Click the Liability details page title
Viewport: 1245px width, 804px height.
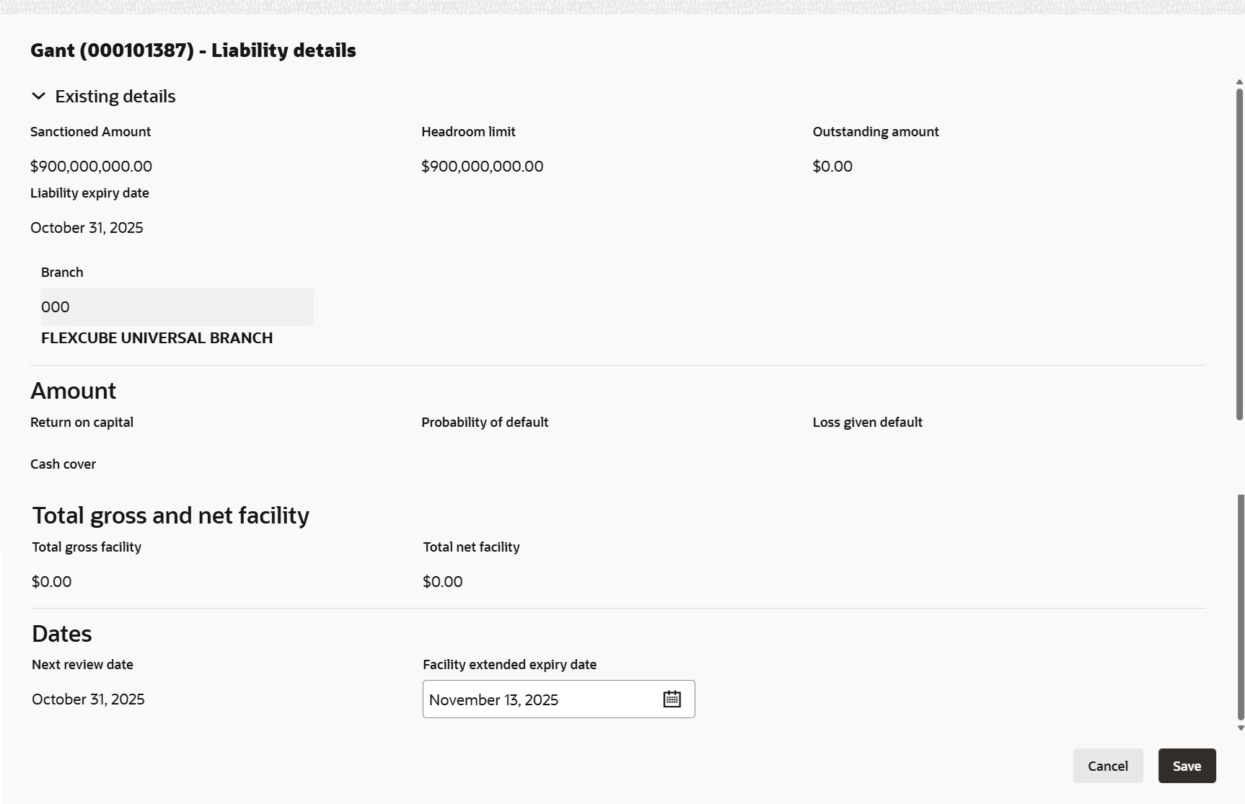(x=193, y=50)
